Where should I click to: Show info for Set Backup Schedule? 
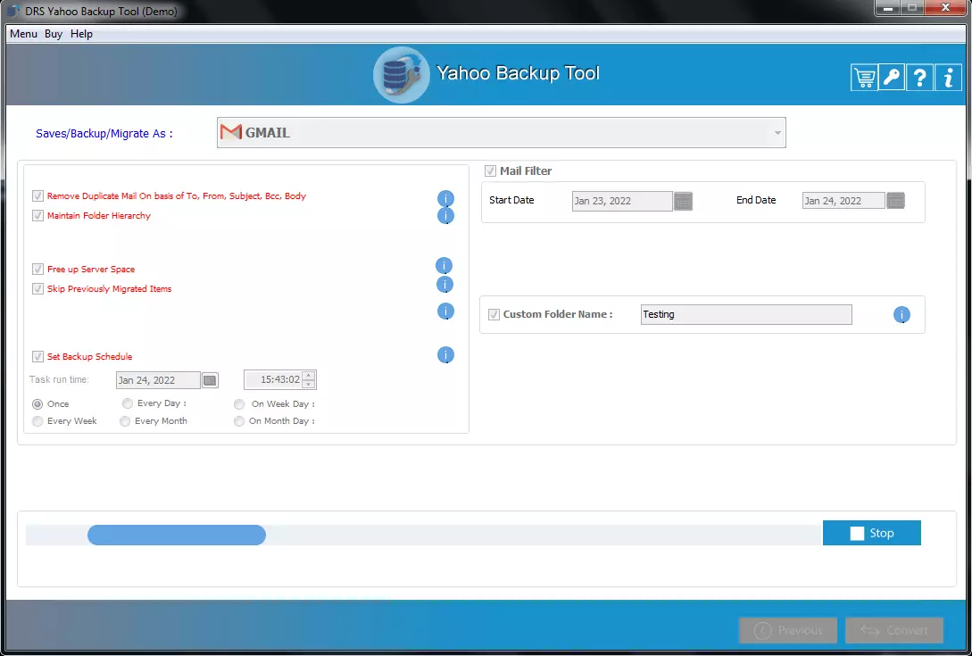click(445, 354)
